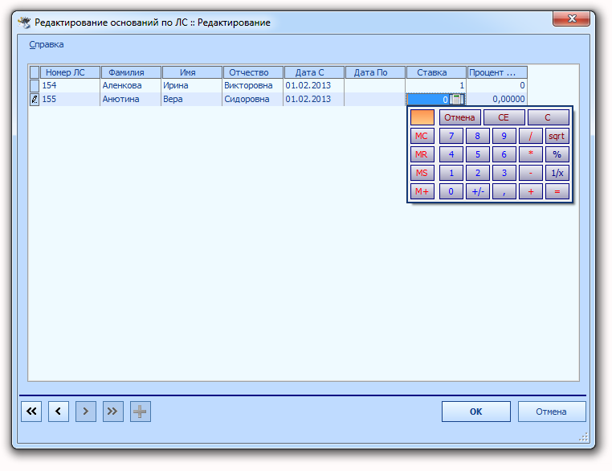Click the Фамилия column header

point(131,72)
